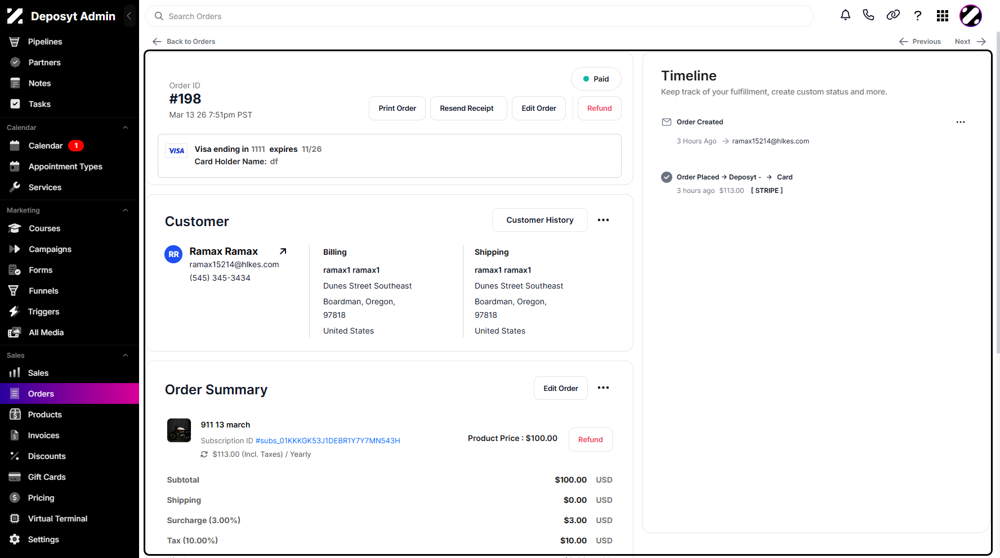Click the Visa card logo

[177, 151]
